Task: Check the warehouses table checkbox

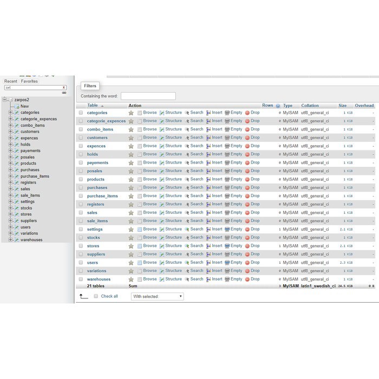Action: [x=81, y=279]
